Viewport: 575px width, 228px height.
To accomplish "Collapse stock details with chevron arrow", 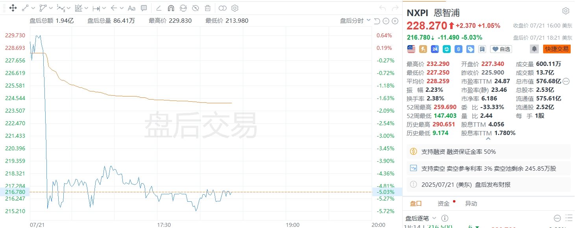I will pos(488,139).
